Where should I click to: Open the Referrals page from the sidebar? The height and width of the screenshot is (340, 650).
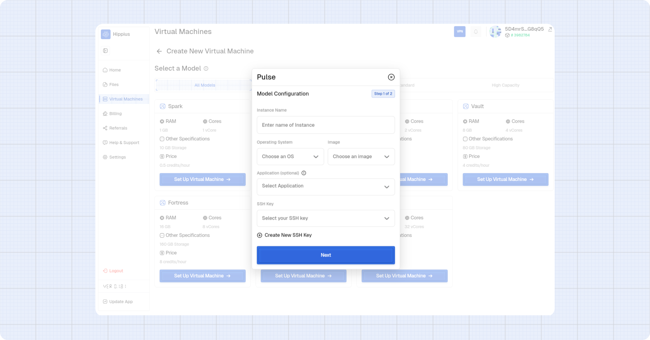coord(118,128)
